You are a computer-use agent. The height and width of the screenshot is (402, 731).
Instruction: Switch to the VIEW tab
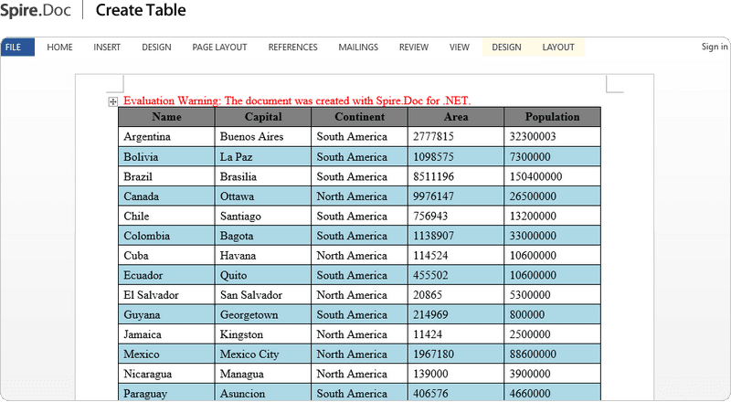[460, 48]
